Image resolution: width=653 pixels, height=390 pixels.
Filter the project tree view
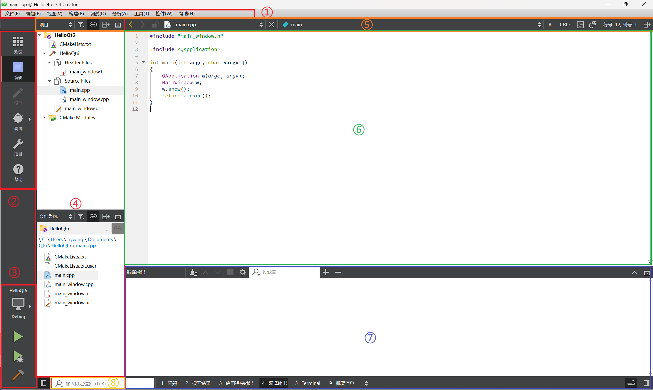(81, 25)
